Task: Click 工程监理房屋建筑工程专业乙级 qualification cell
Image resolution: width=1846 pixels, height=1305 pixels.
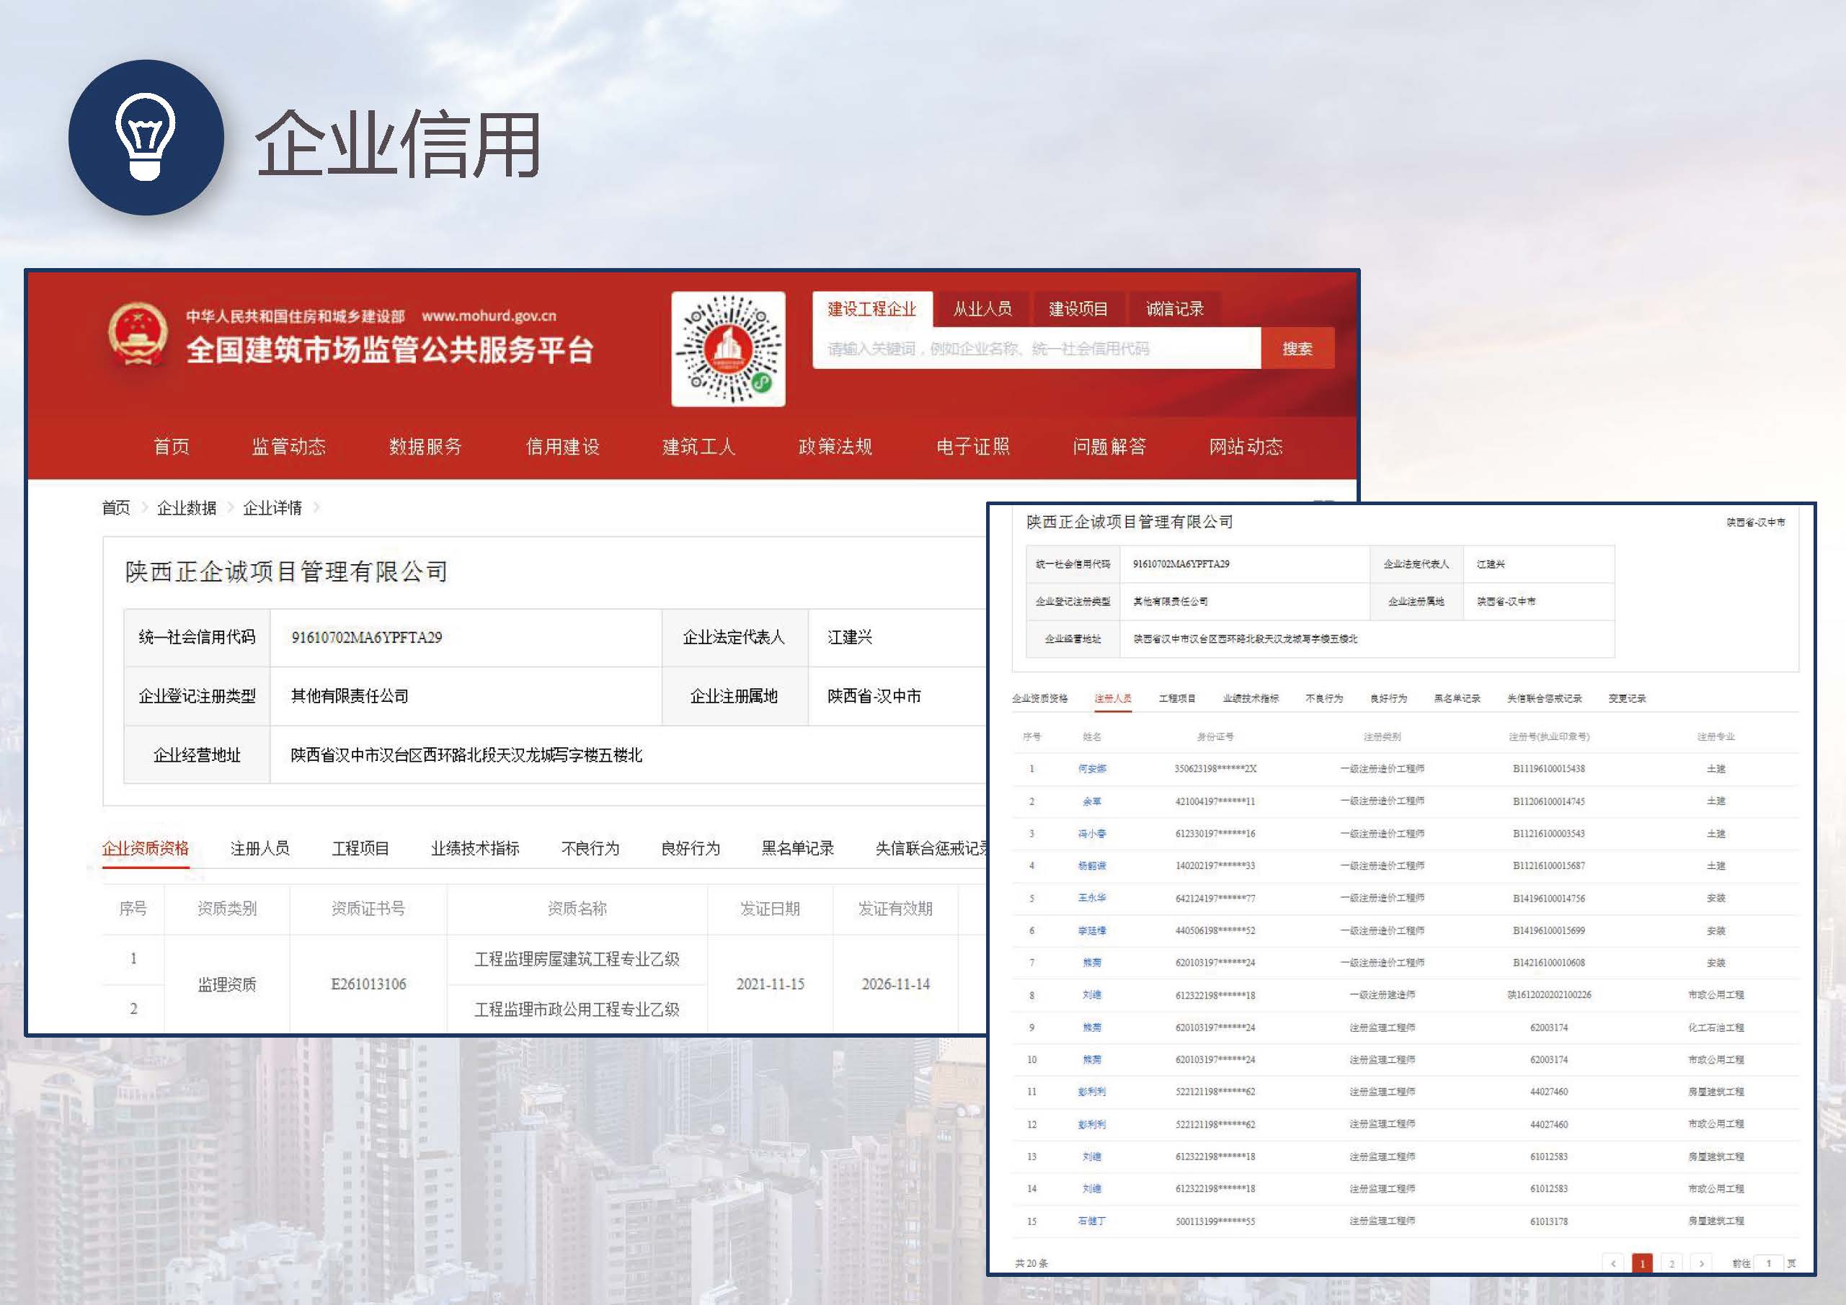Action: (x=577, y=958)
